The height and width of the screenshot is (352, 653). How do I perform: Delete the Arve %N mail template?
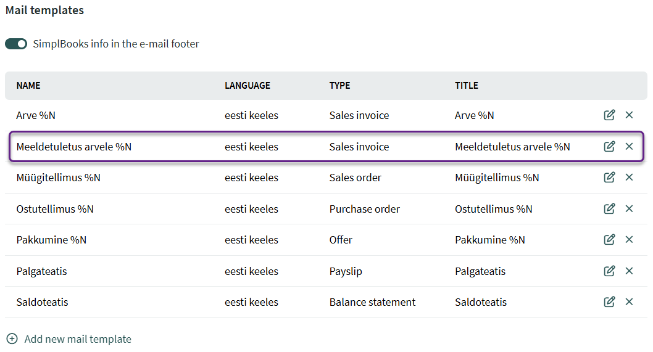[x=630, y=115]
